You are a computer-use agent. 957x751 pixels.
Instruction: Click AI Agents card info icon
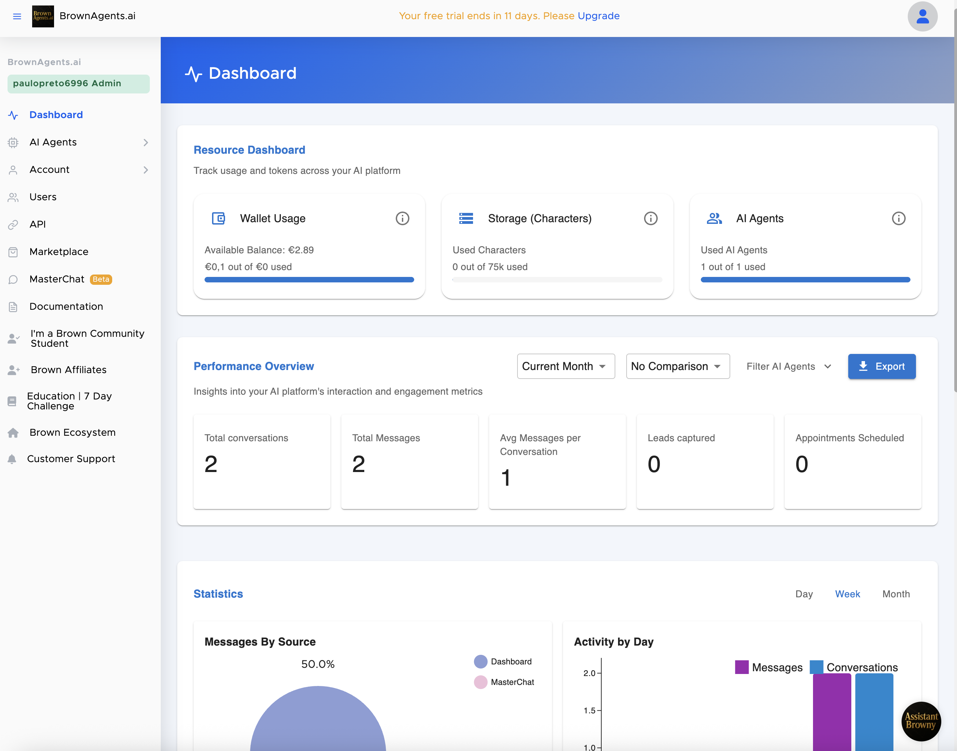898,218
